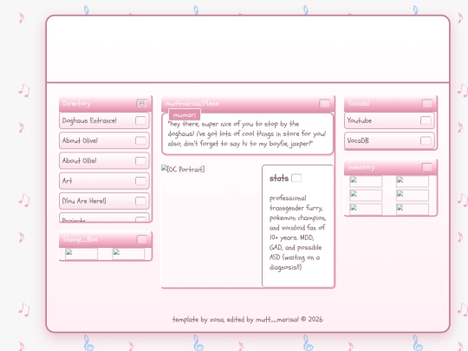This screenshot has height=351, width=468.
Task: Click bottom-left inventory item image
Action: point(366,209)
